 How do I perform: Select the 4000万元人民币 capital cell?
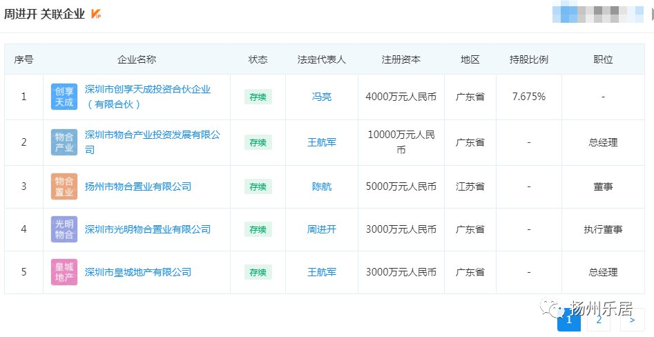point(401,97)
